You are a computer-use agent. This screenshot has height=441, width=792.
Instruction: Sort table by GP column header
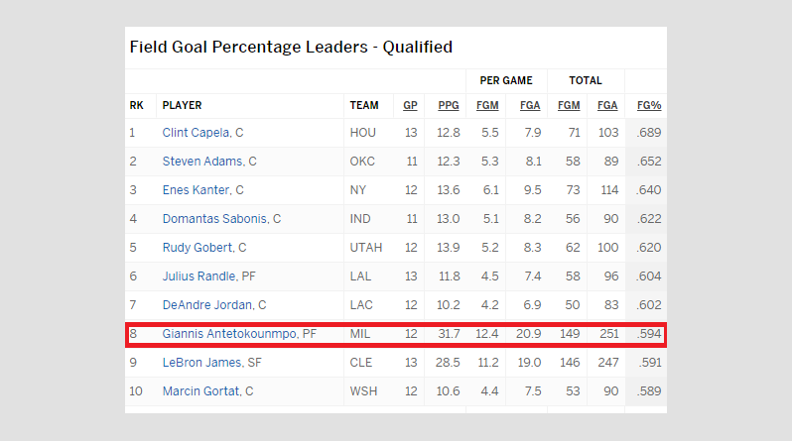410,105
